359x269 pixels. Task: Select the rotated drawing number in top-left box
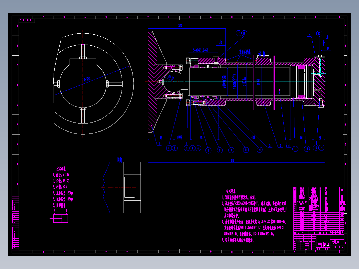(25, 20)
